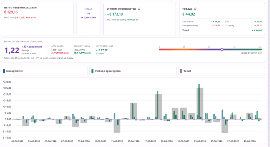The width and height of the screenshot is (270, 147).
Task: Click the Netto Verbruikskosten heading
Action: coord(20,7)
